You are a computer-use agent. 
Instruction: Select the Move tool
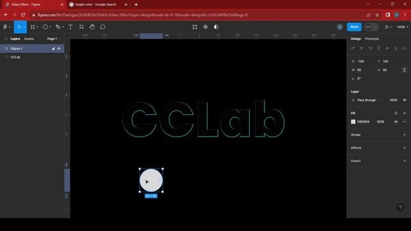[x=19, y=27]
